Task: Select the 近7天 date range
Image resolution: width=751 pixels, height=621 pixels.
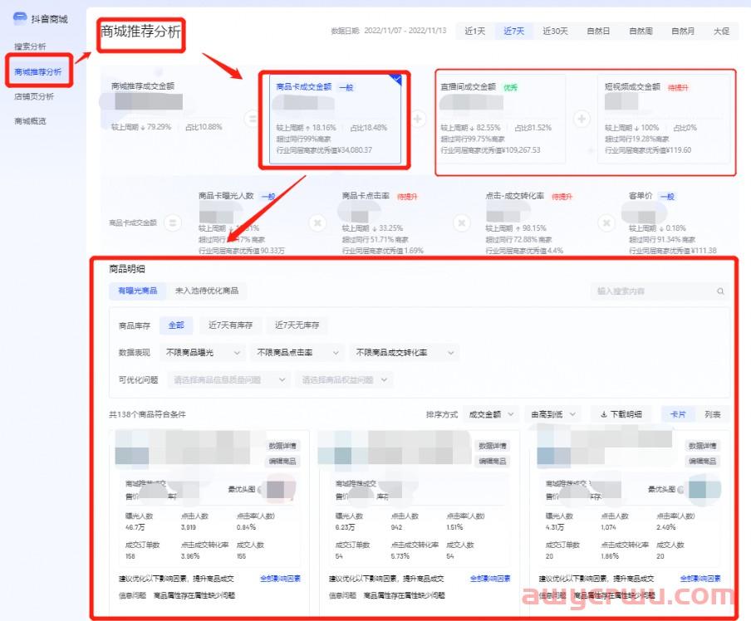Action: pyautogui.click(x=513, y=31)
